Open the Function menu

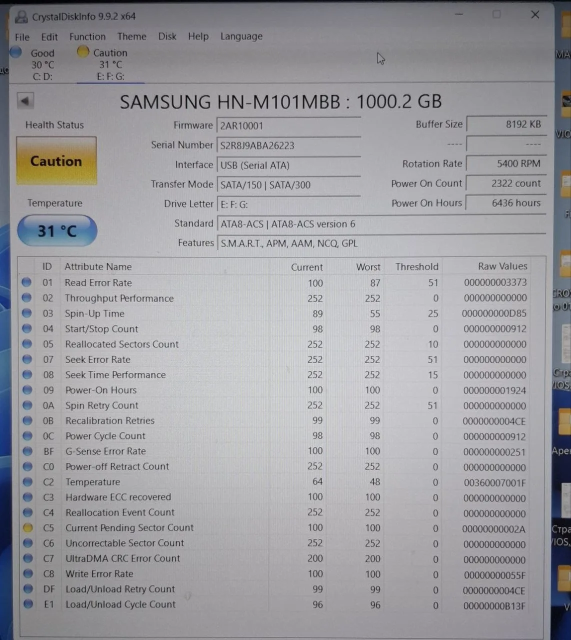pyautogui.click(x=87, y=36)
